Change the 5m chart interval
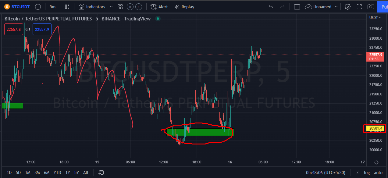This screenshot has height=178, width=388. click(52, 7)
